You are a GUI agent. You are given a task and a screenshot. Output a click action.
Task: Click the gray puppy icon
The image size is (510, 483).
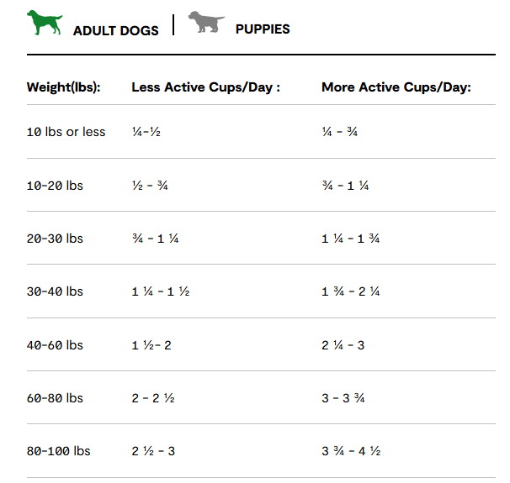point(206,23)
